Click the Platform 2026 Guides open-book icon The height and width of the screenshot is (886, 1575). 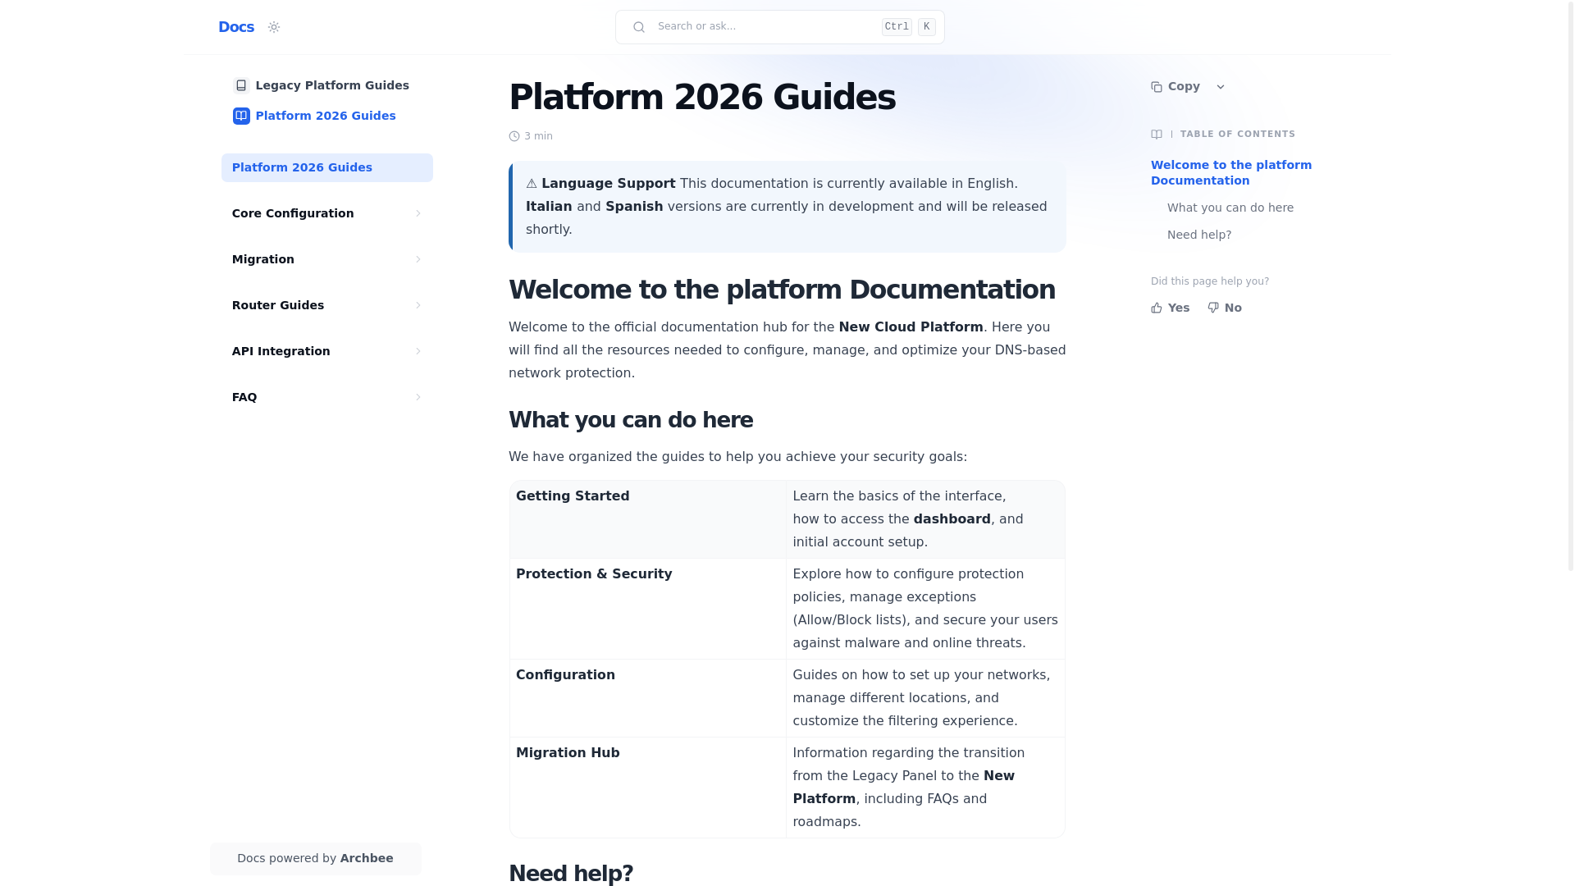click(241, 116)
